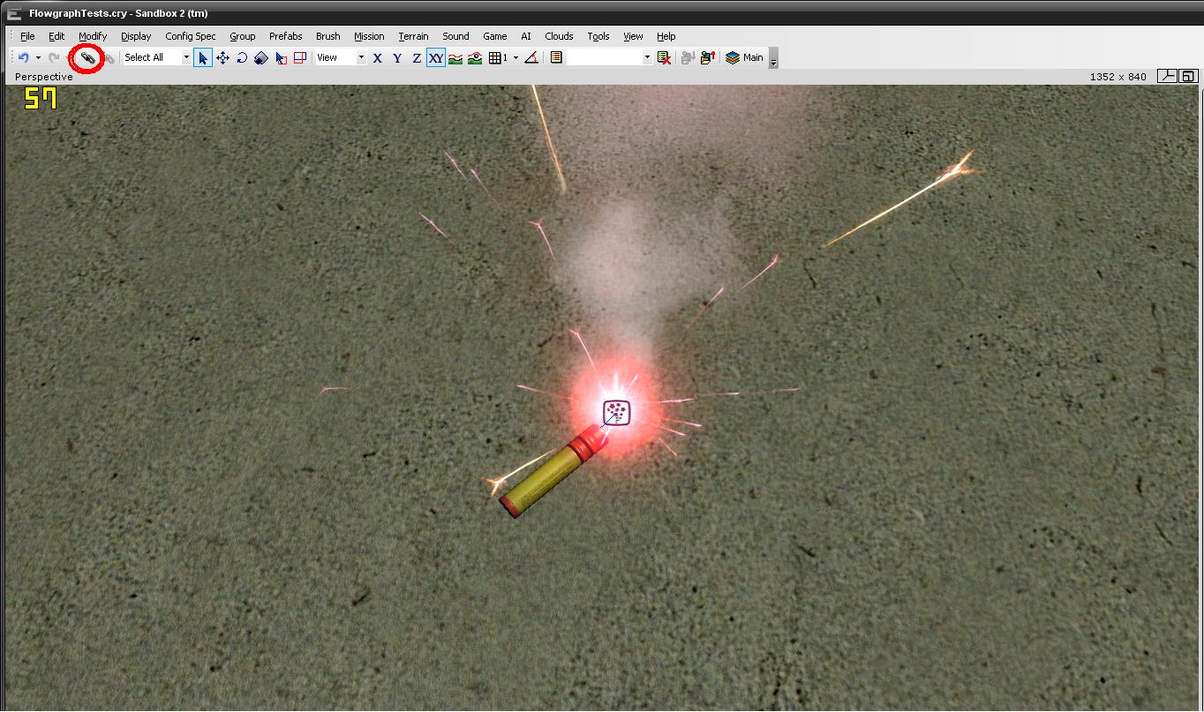1204x712 pixels.
Task: Select the particle effect entity icon
Action: pos(616,413)
